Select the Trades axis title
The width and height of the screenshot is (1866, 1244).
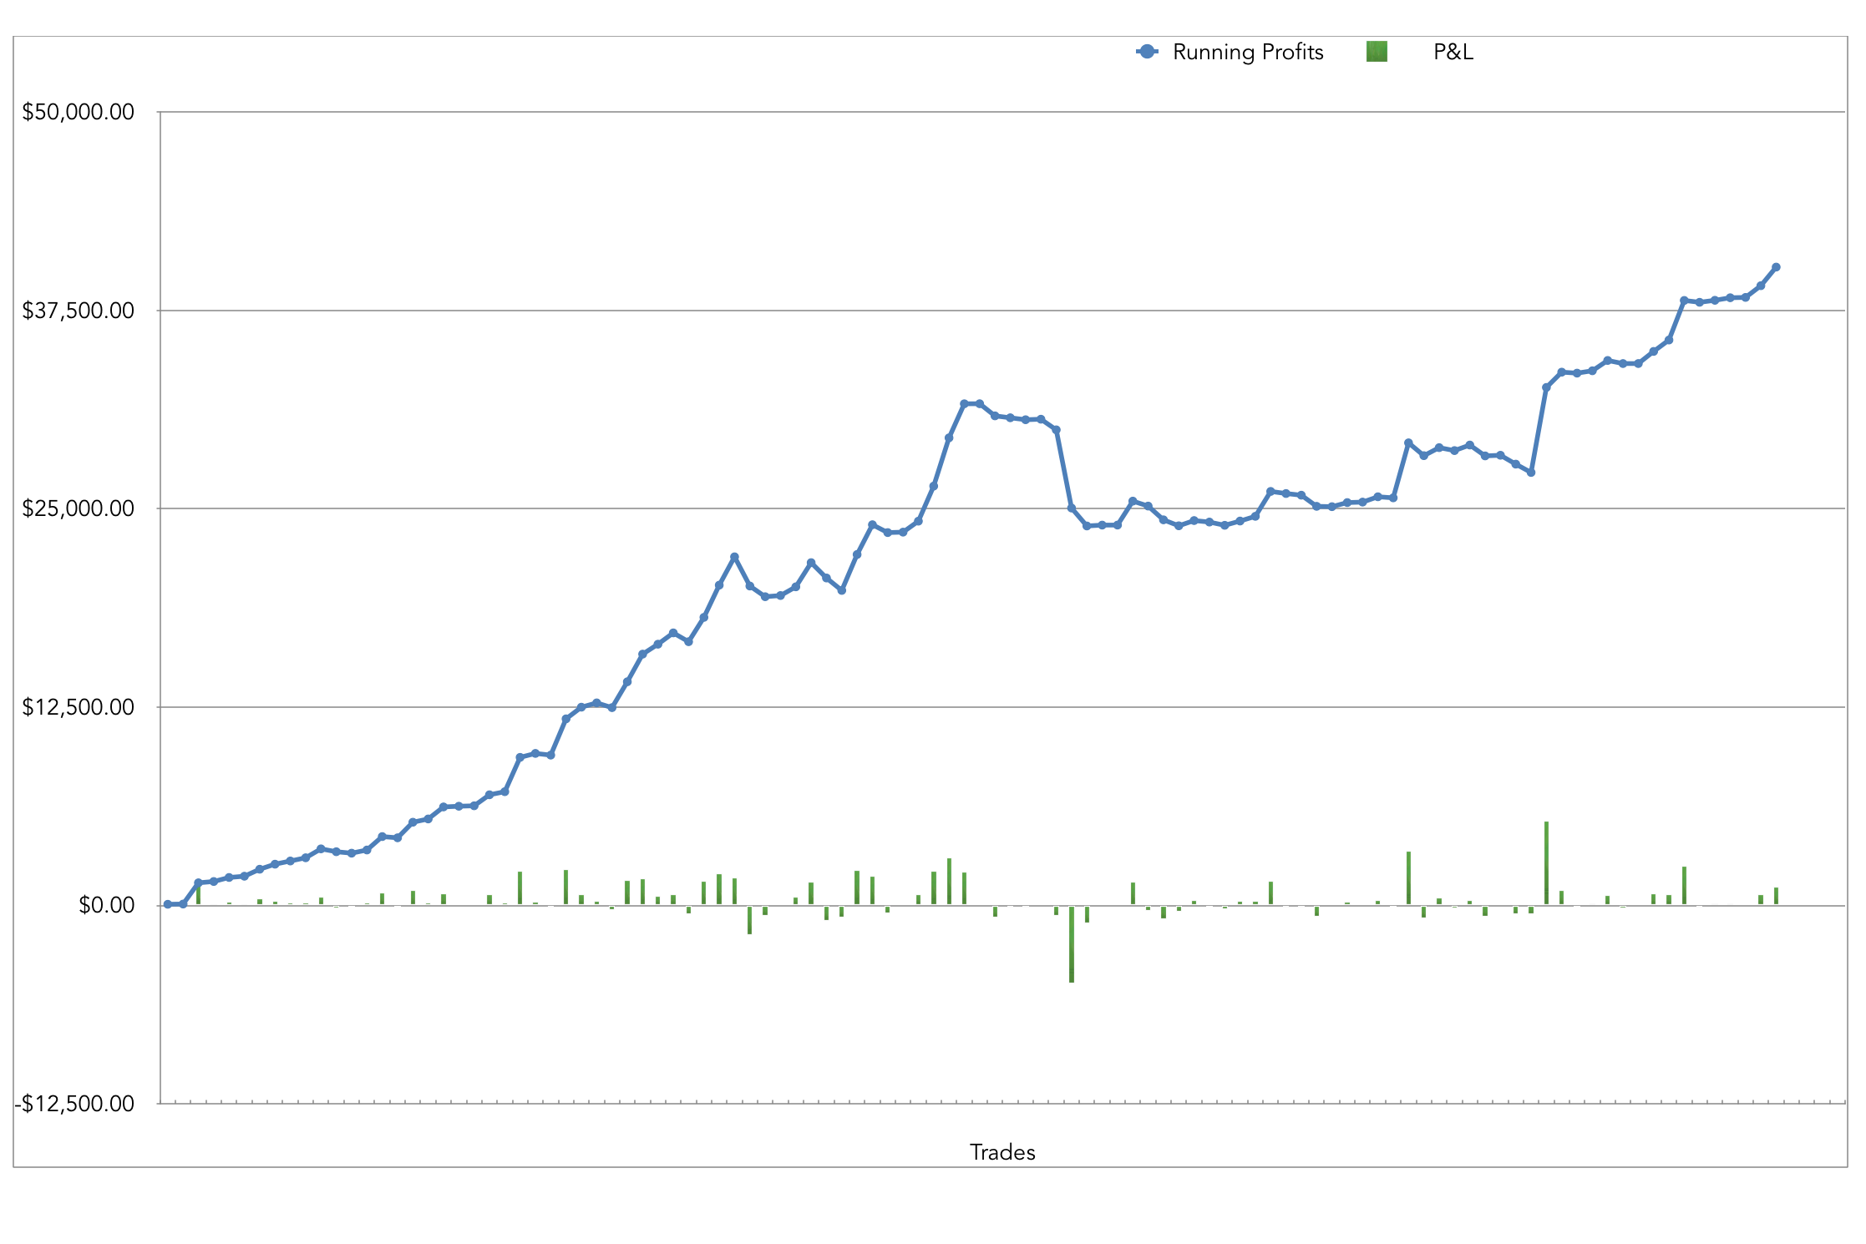[1002, 1152]
